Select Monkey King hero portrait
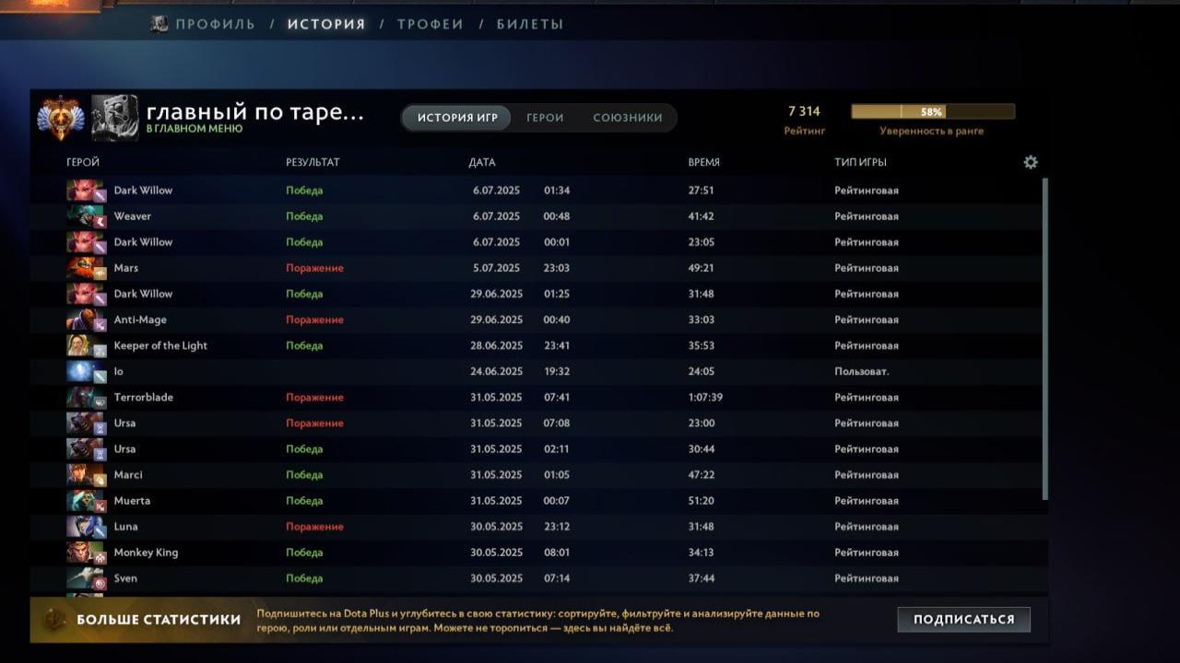The height and width of the screenshot is (663, 1180). [x=87, y=552]
